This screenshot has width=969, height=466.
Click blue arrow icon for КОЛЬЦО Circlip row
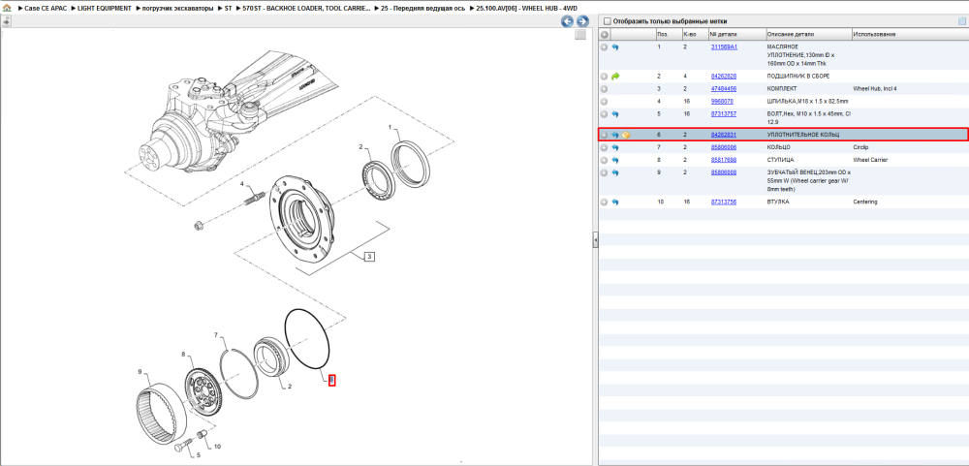tap(615, 147)
